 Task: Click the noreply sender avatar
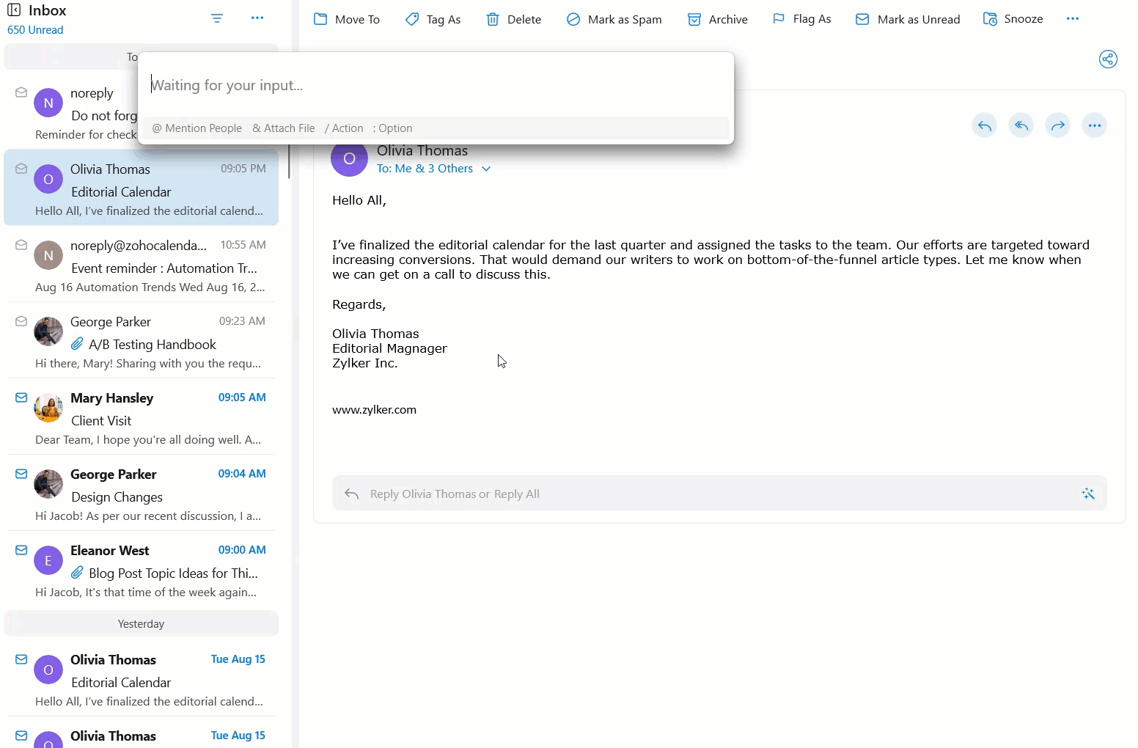[48, 103]
